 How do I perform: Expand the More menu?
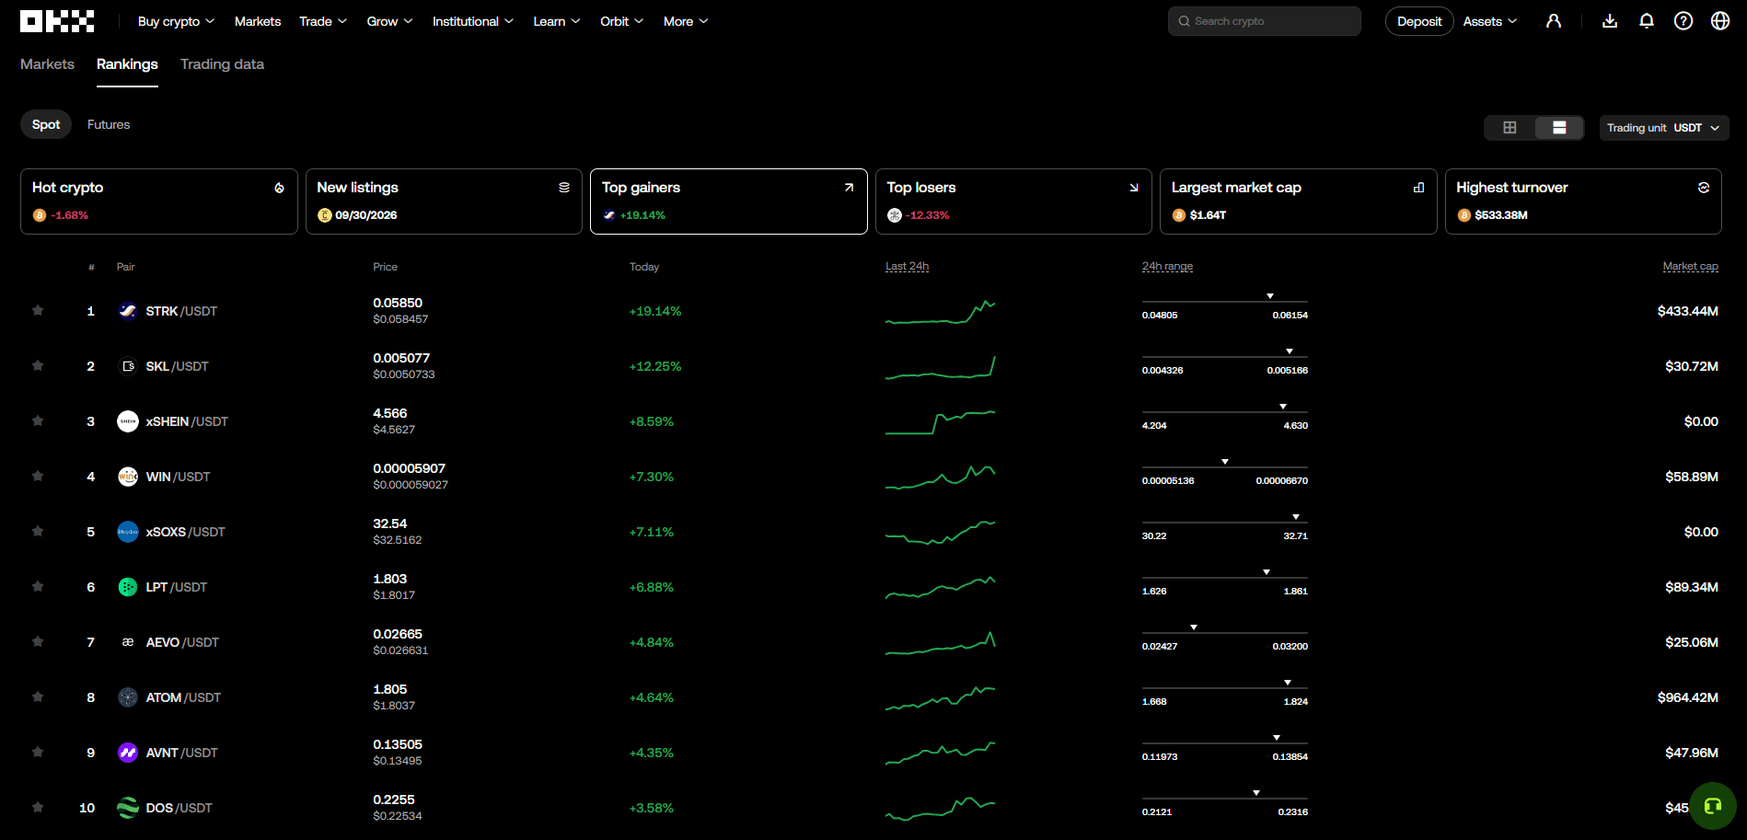[x=686, y=21]
